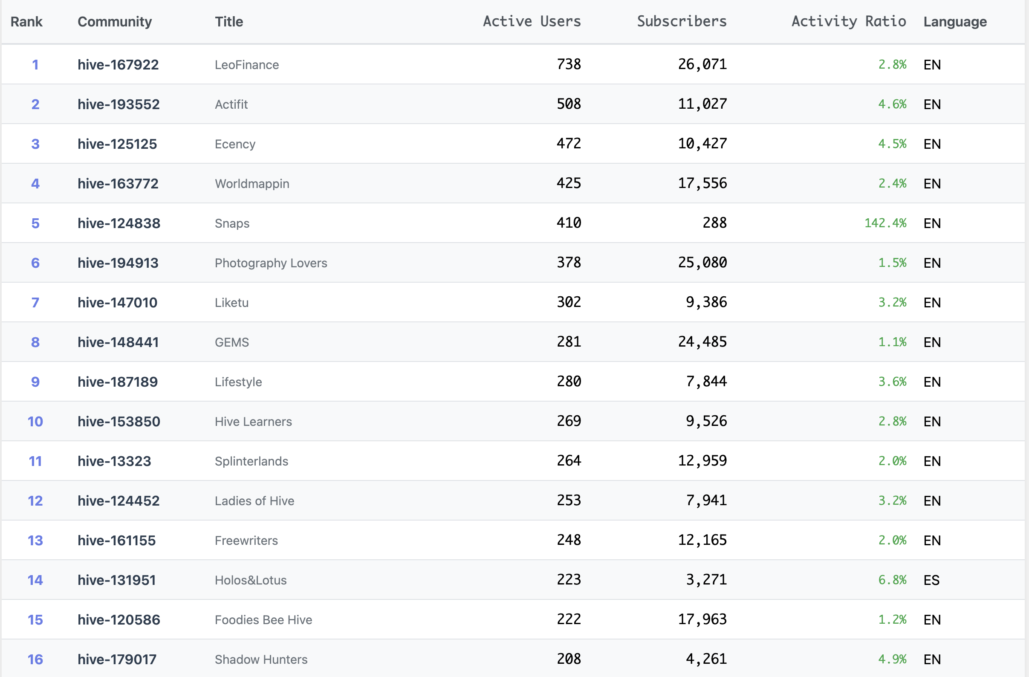Click the Splinterlands title cell
1029x677 pixels.
251,461
